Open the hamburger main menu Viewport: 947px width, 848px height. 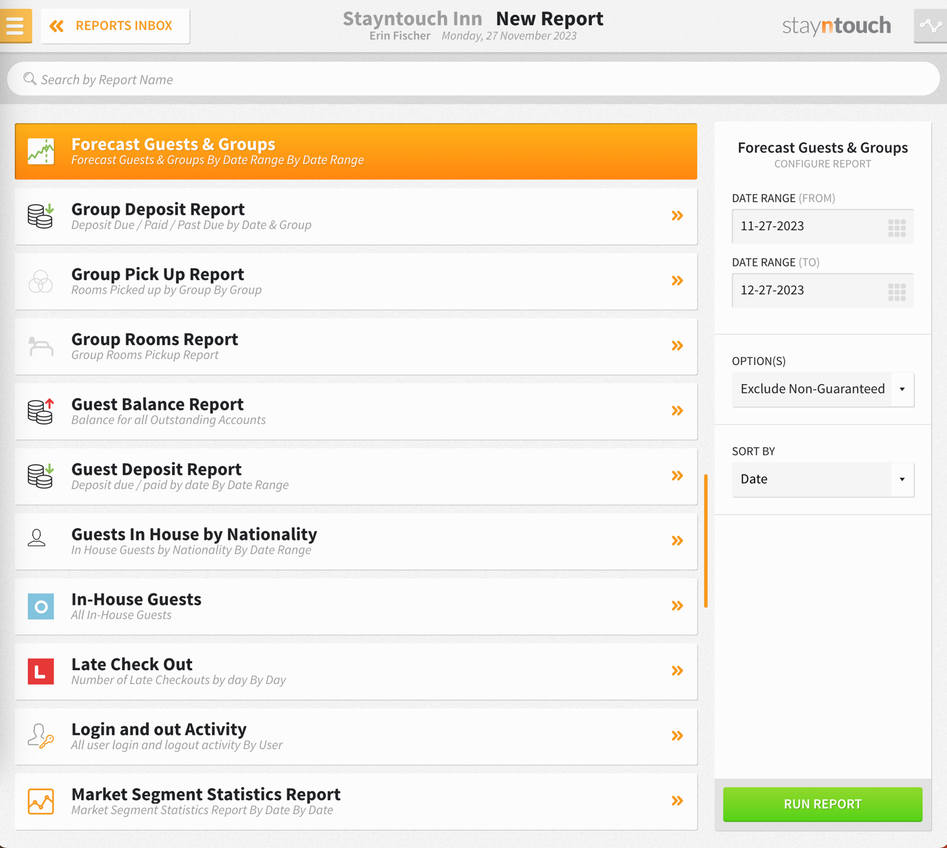pyautogui.click(x=16, y=25)
